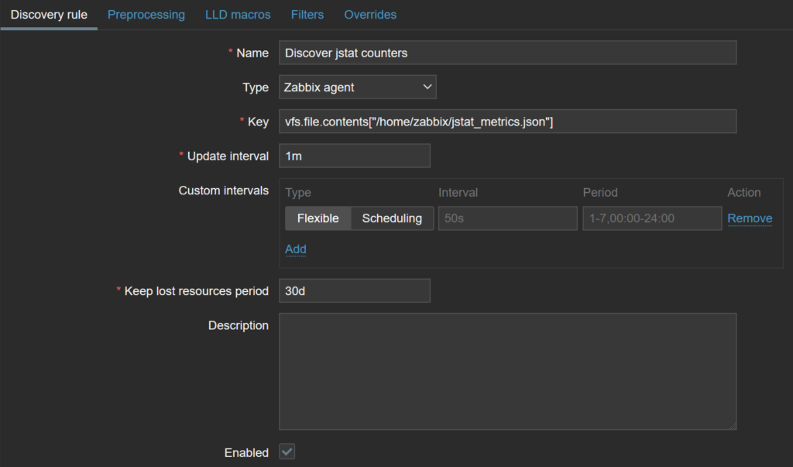Add a new custom interval
The width and height of the screenshot is (793, 467).
pyautogui.click(x=296, y=249)
